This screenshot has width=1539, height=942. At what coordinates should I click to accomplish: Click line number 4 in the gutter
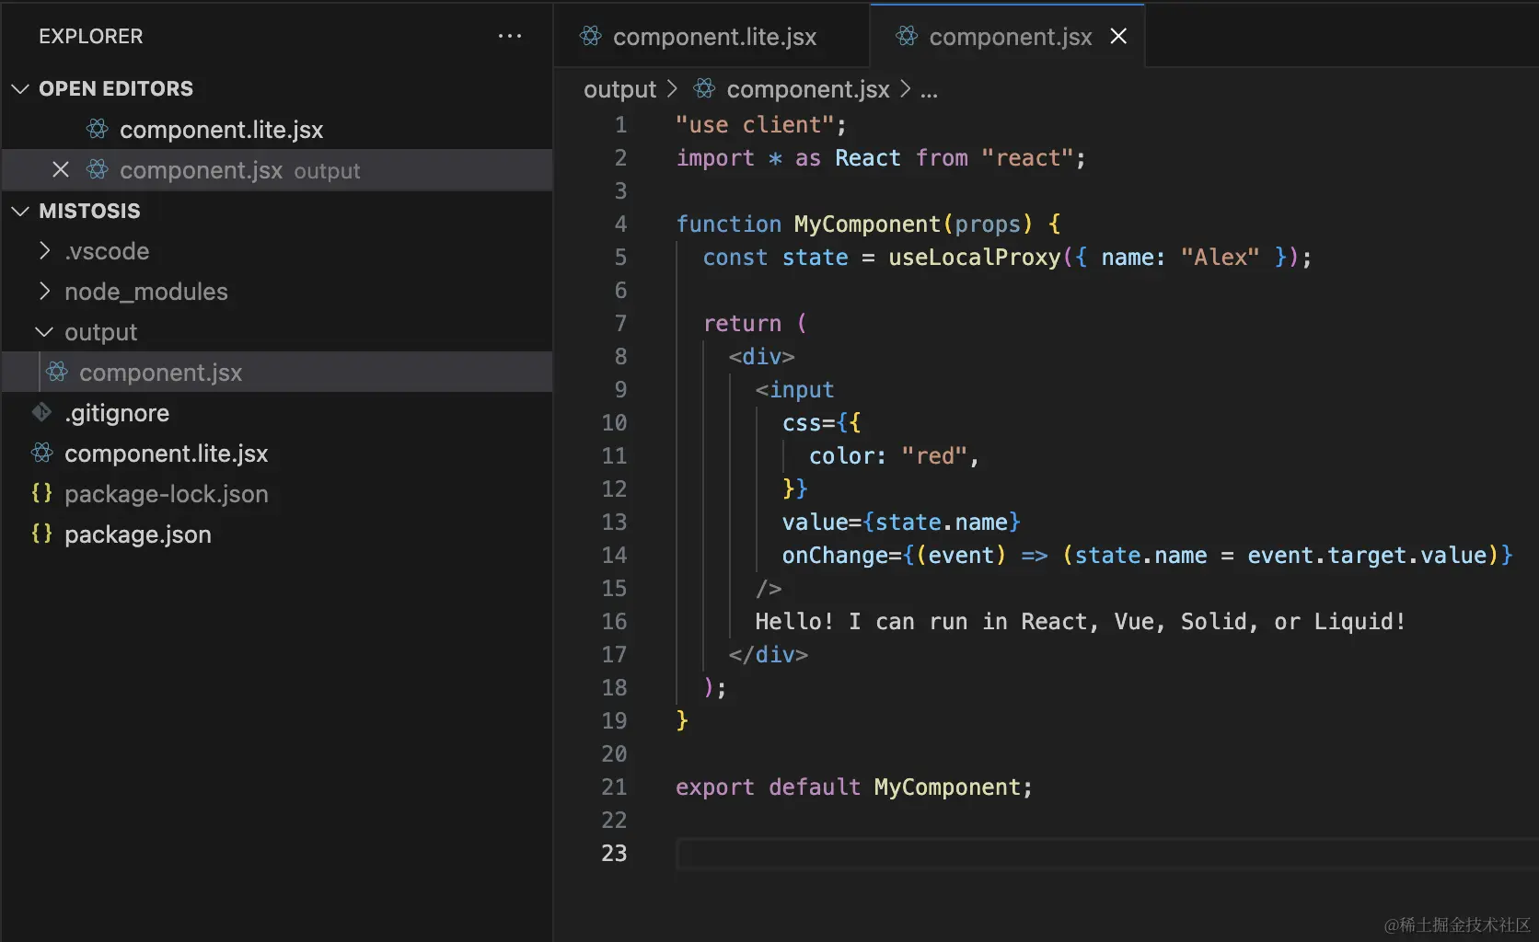(x=620, y=224)
